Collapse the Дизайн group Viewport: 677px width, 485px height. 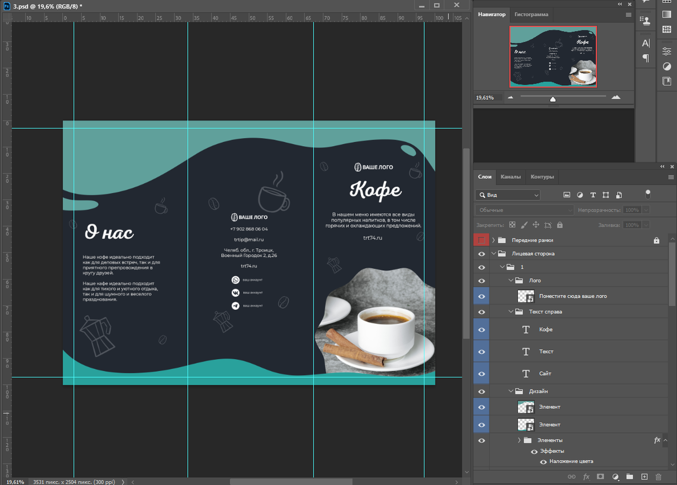click(x=511, y=391)
